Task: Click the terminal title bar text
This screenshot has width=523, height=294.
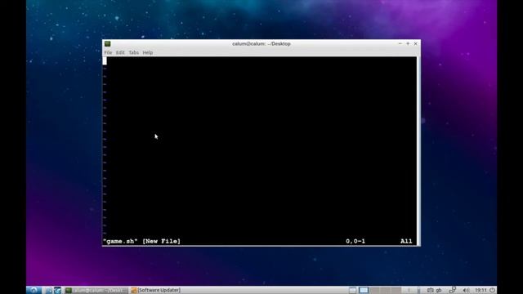Action: pos(261,43)
